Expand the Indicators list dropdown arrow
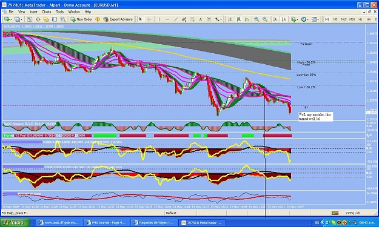379x227 pixels. (297, 19)
